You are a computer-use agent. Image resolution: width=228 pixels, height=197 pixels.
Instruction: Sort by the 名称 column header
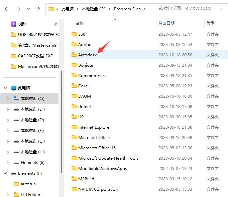click(80, 23)
